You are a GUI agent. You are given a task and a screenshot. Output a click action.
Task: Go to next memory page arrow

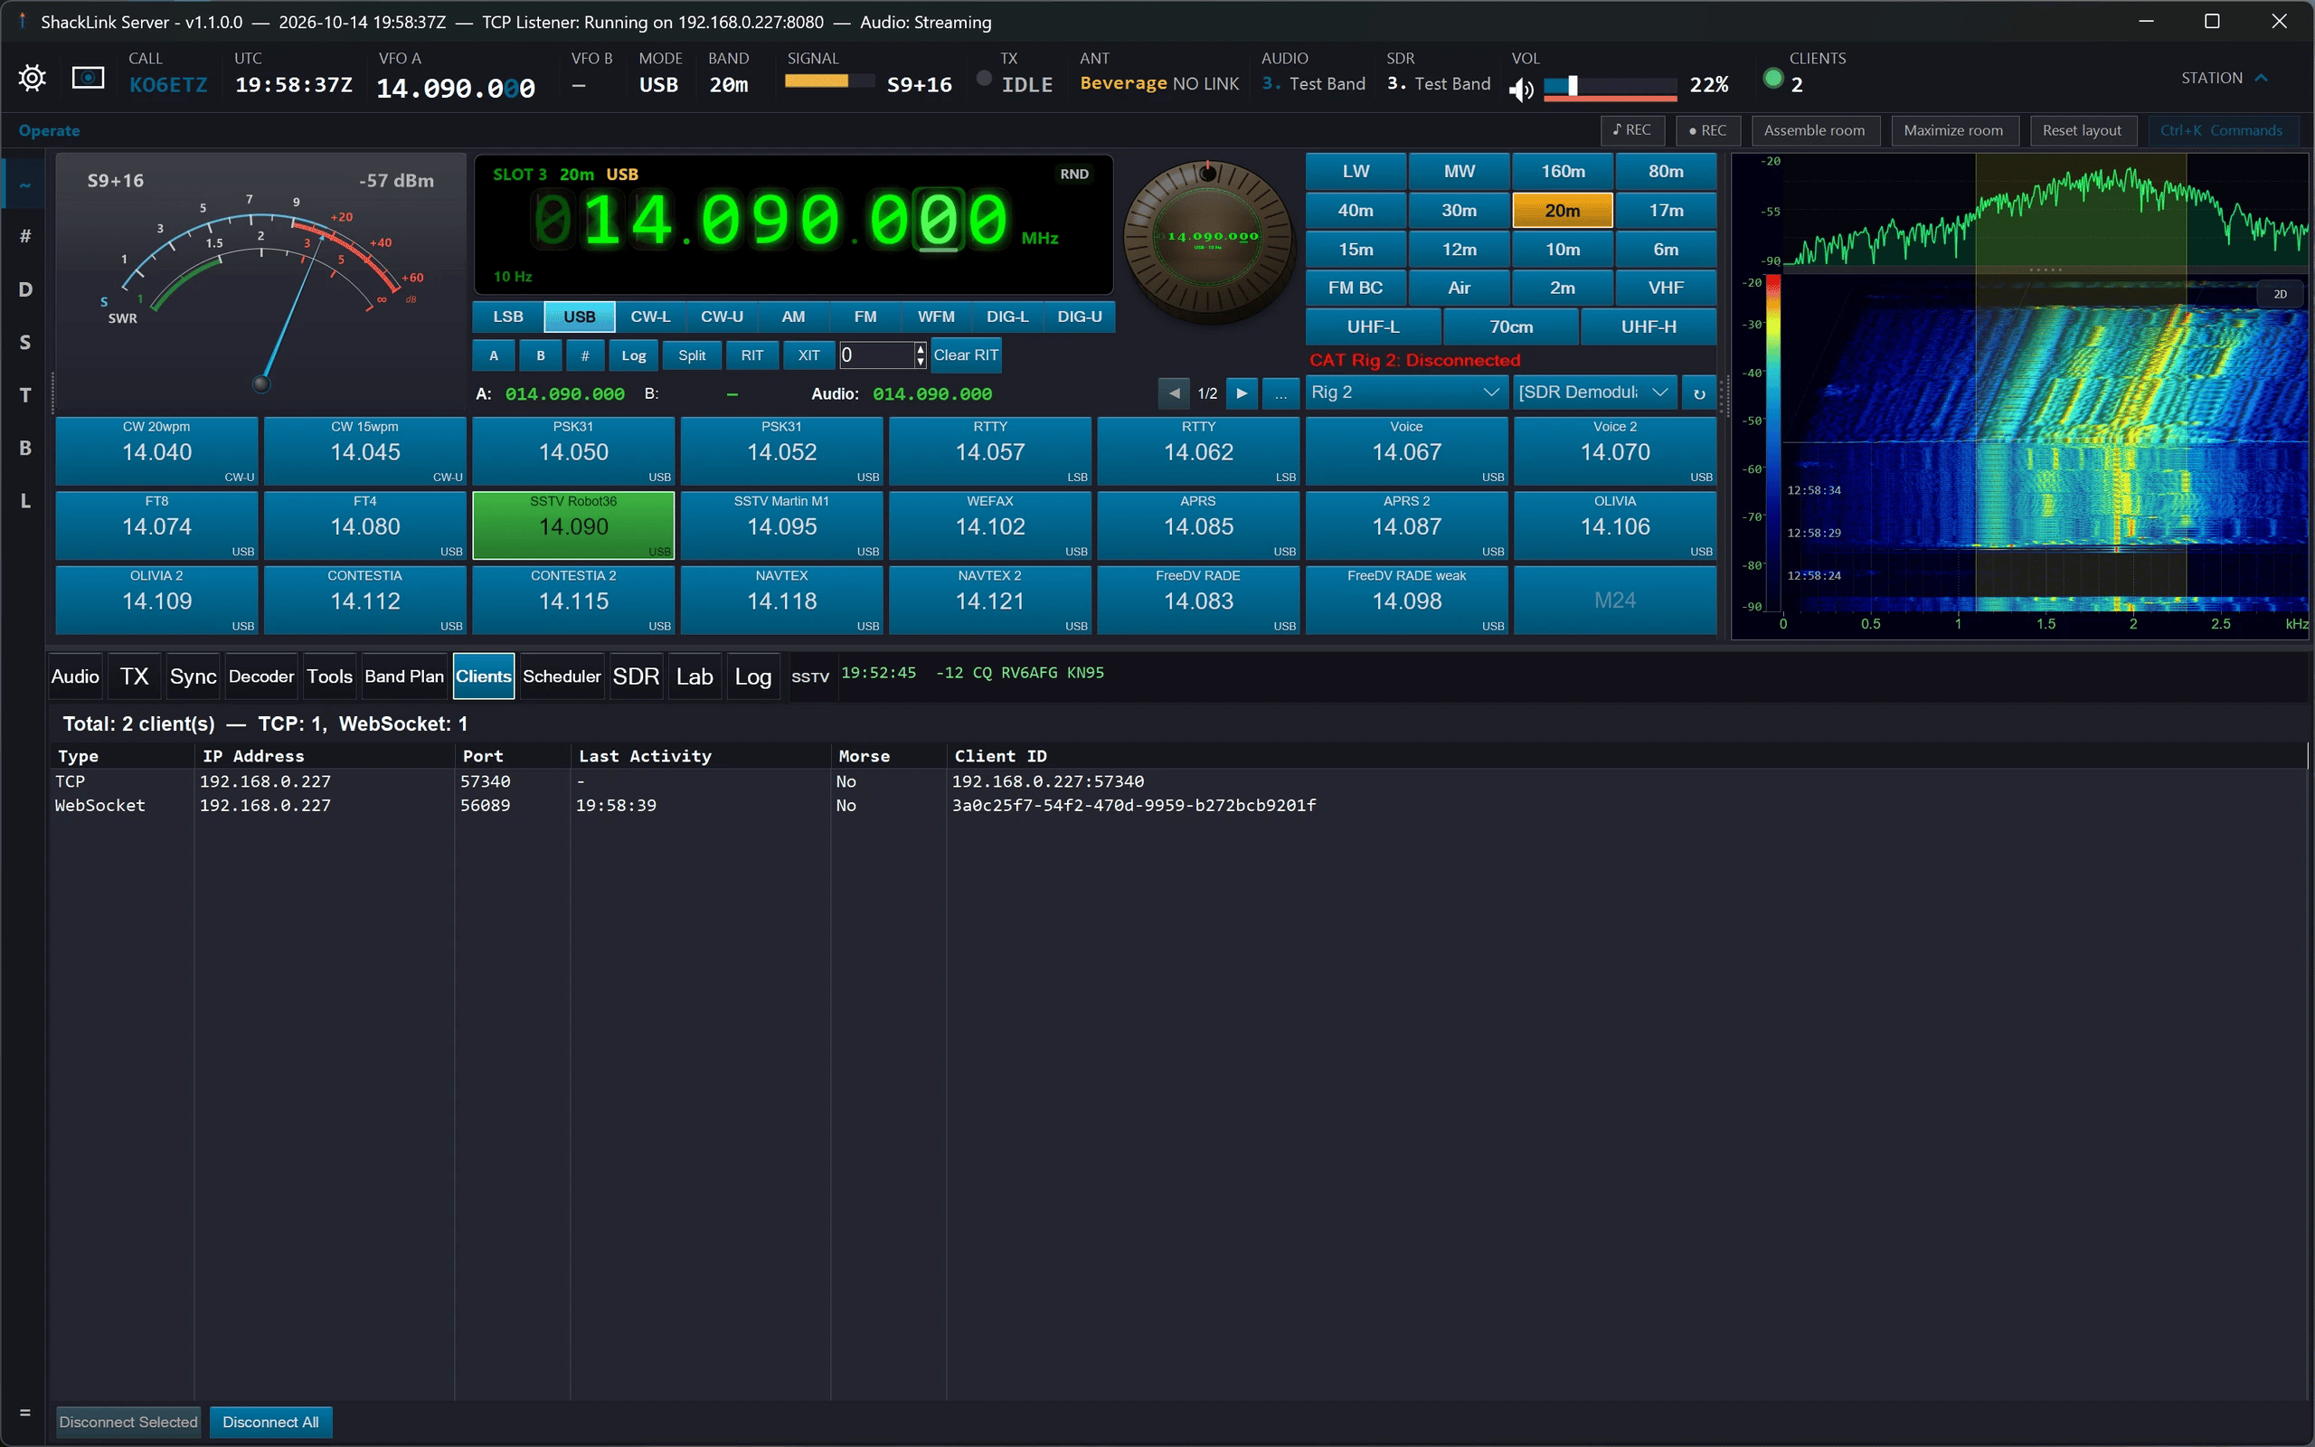[1242, 393]
